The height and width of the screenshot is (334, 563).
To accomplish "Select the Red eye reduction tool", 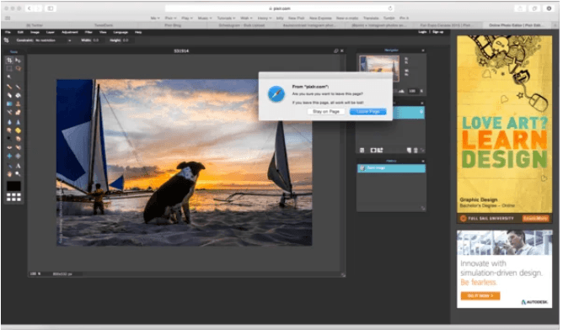I will coord(9,147).
